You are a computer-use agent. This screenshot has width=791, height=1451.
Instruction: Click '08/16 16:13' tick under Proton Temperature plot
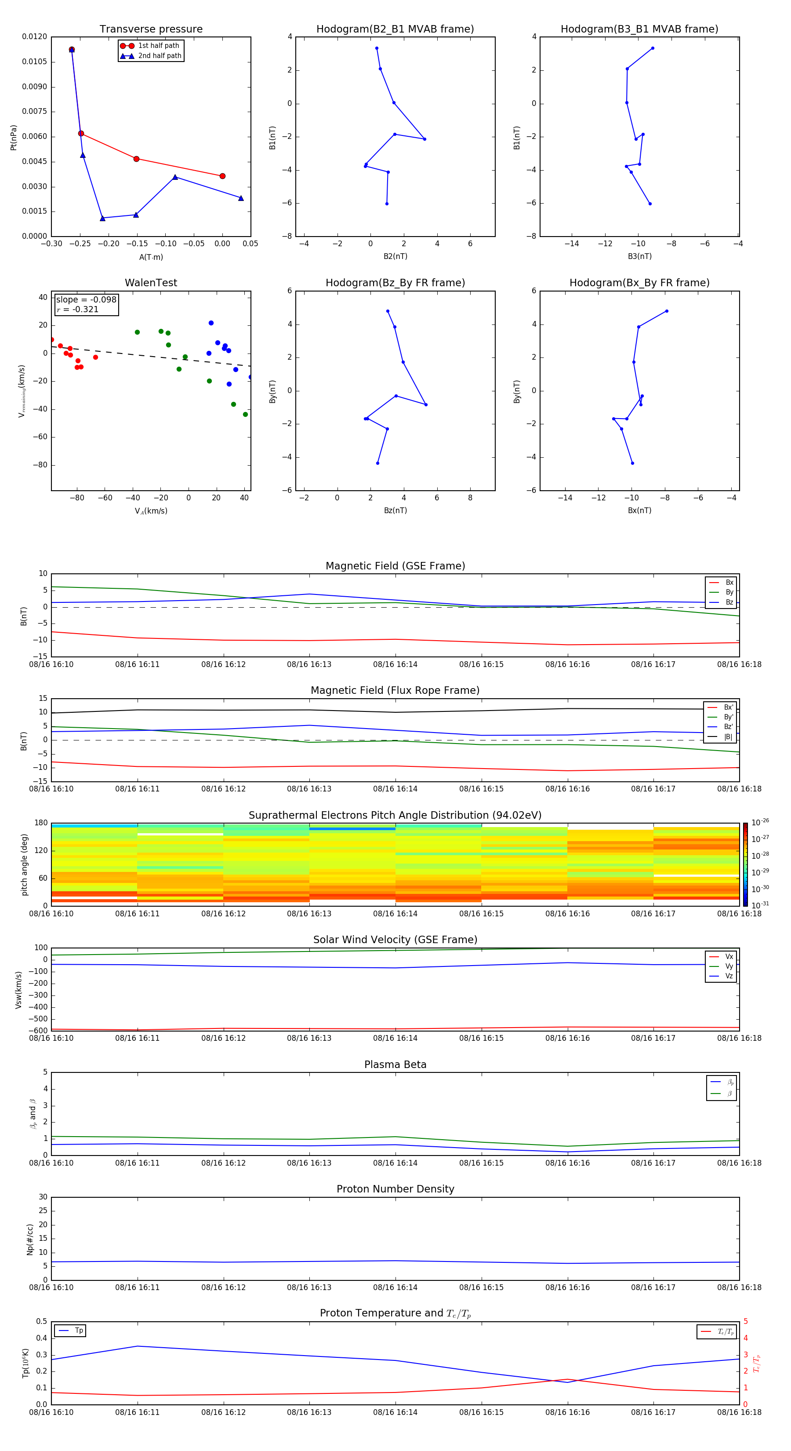click(x=309, y=1412)
